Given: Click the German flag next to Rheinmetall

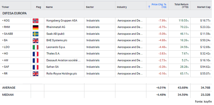Looking at the screenshot, I should coord(36,27).
